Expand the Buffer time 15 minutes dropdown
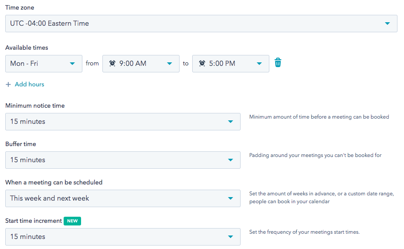 click(123, 160)
